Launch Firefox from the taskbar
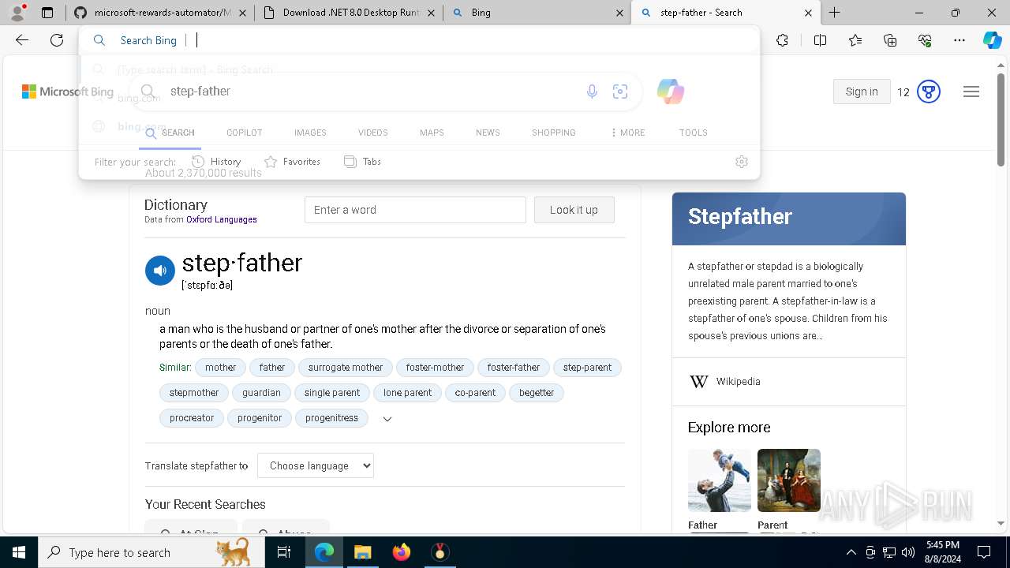This screenshot has height=568, width=1010. (402, 552)
